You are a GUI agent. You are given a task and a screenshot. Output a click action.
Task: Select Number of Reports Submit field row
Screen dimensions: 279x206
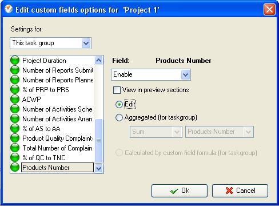[58, 70]
